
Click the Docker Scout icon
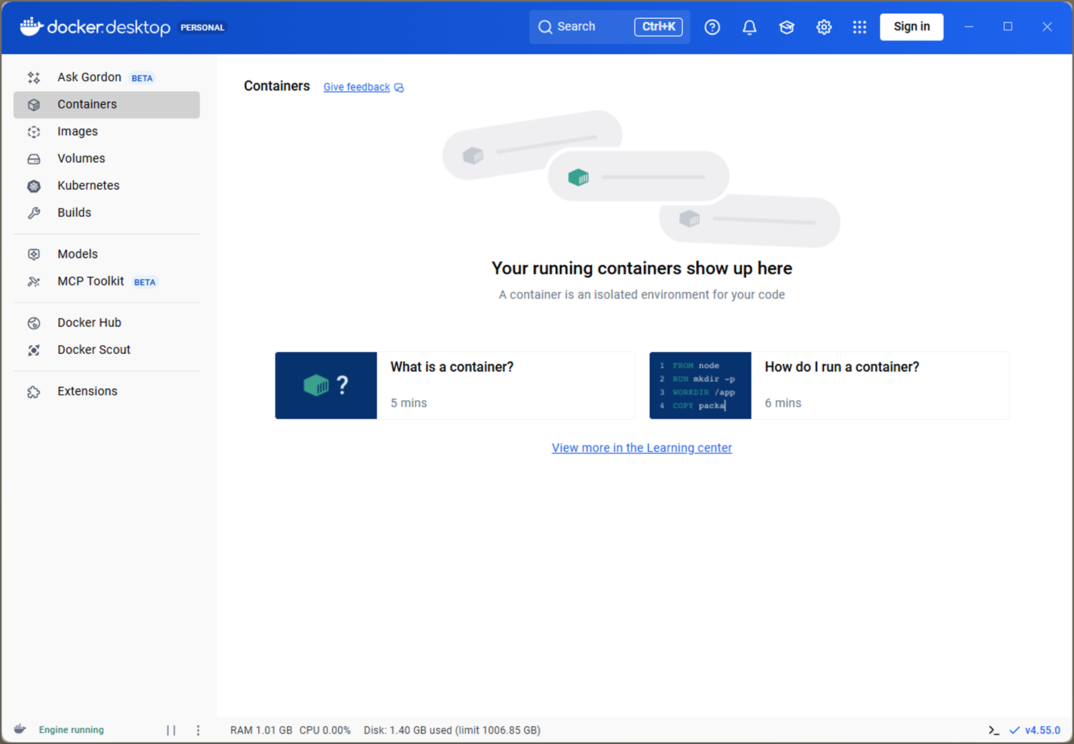(34, 350)
